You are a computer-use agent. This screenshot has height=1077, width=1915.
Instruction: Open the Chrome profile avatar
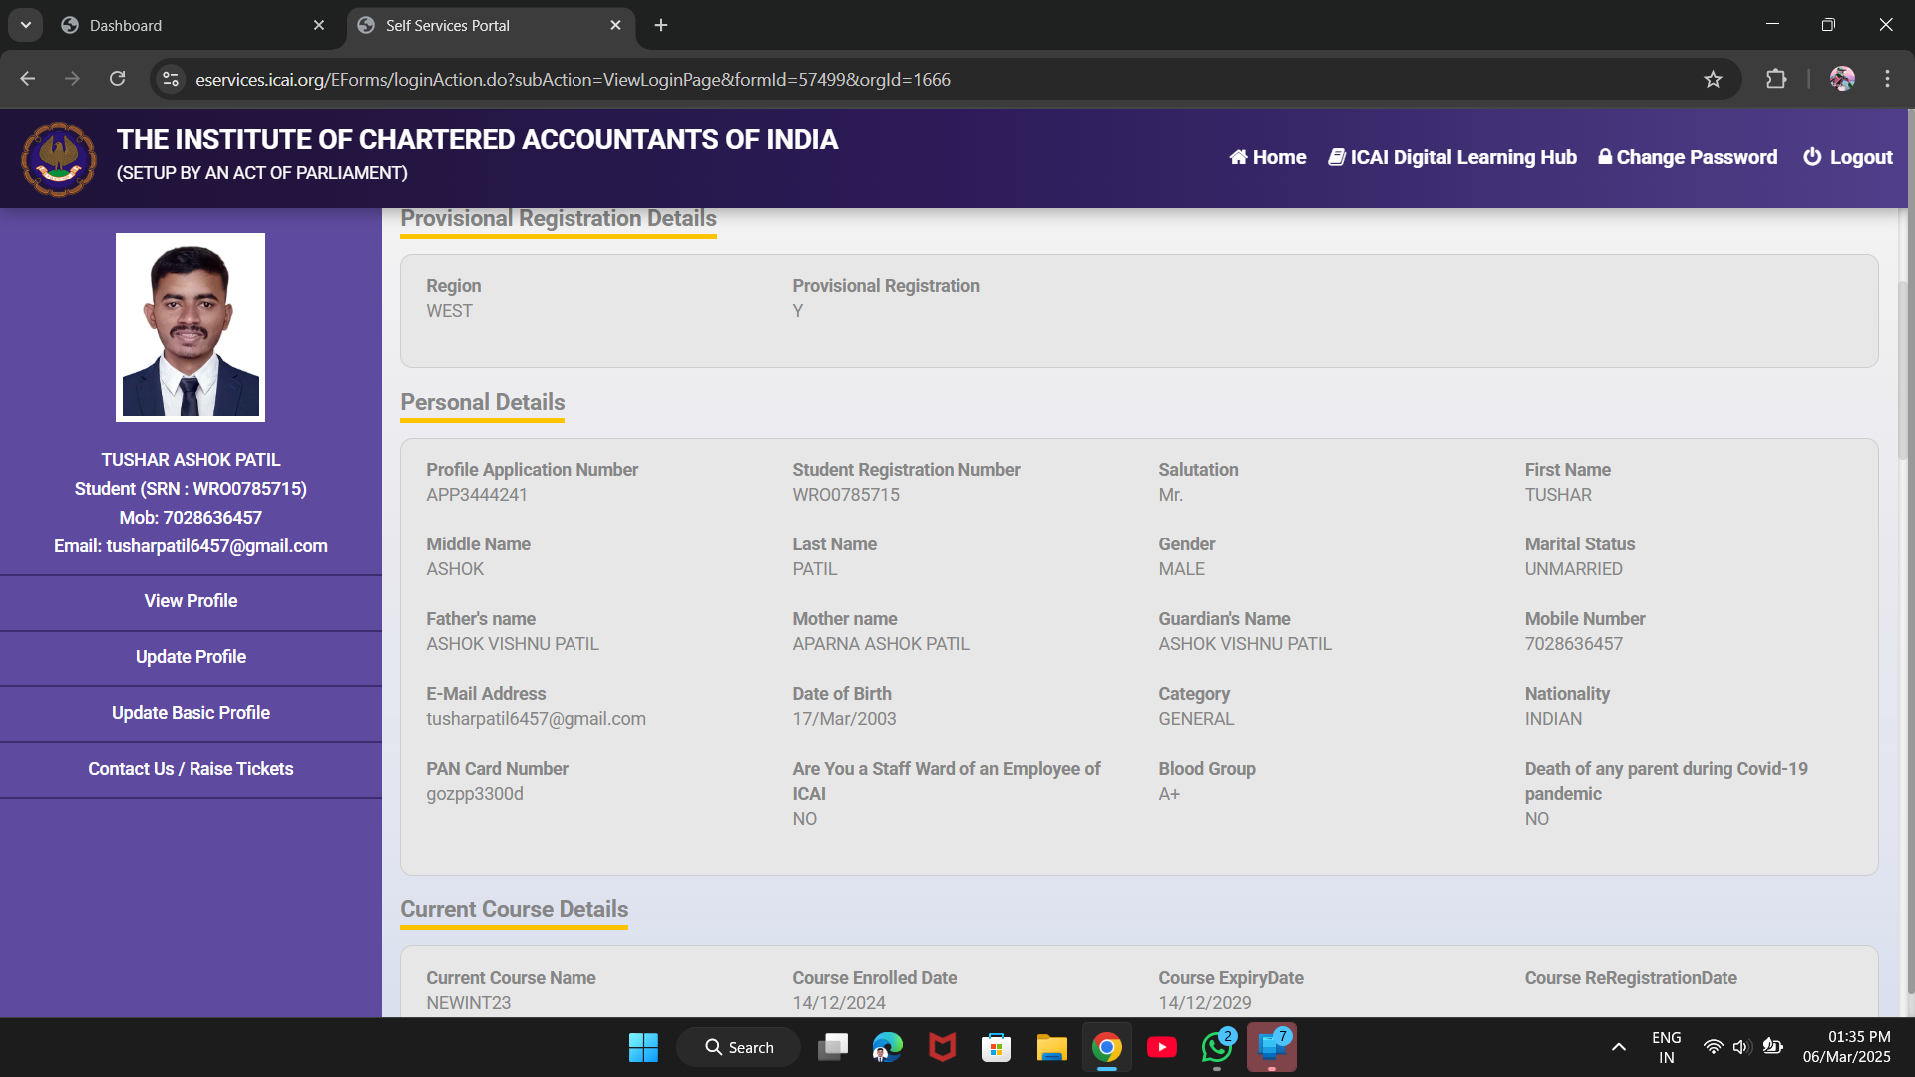(x=1841, y=80)
